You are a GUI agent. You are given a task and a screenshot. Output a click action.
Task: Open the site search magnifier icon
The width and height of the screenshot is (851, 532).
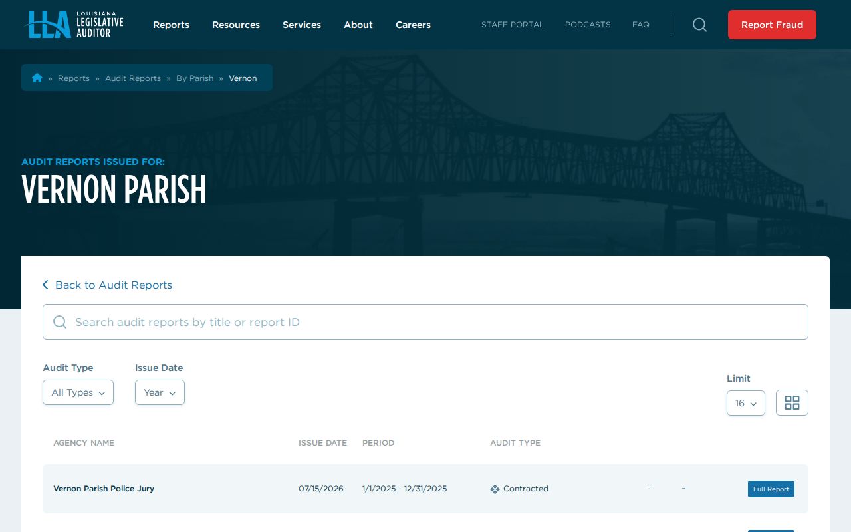[x=699, y=25]
